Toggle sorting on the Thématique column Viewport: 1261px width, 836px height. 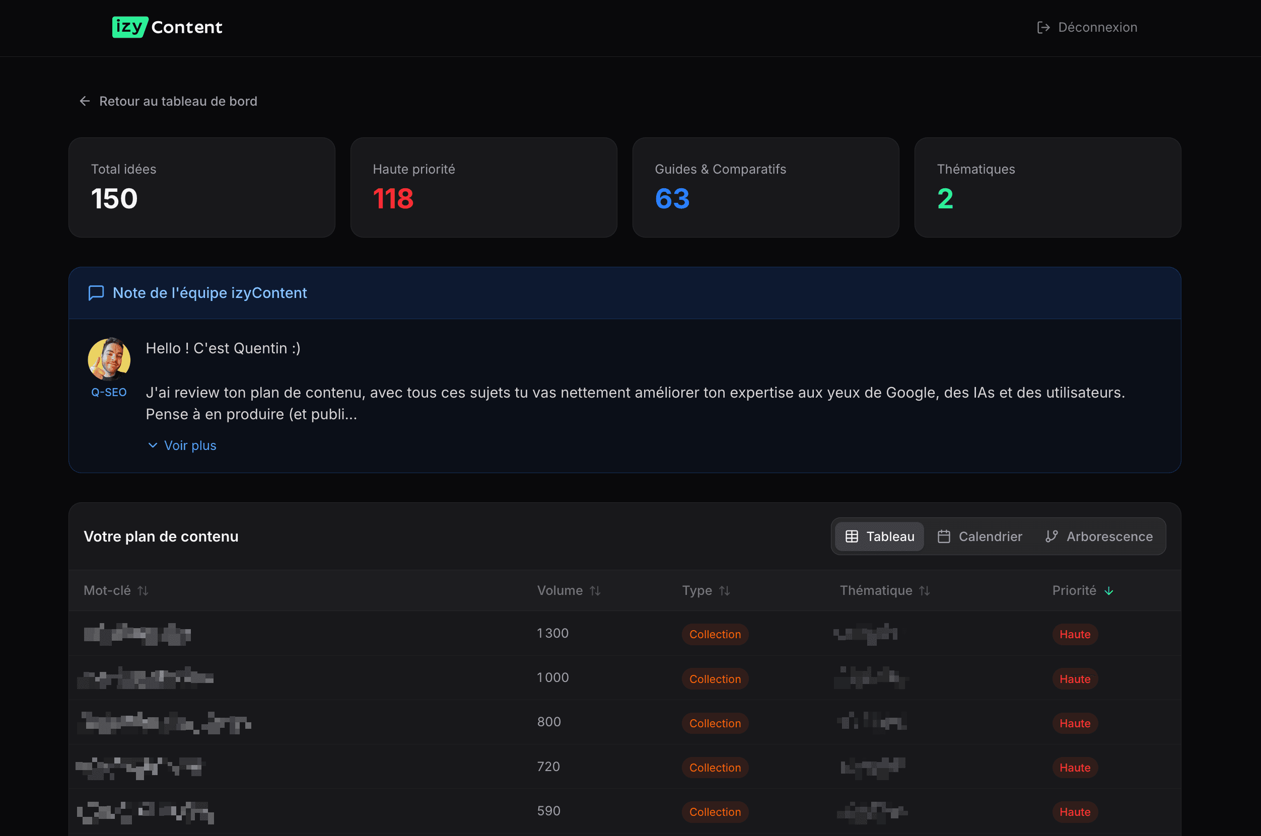(925, 590)
